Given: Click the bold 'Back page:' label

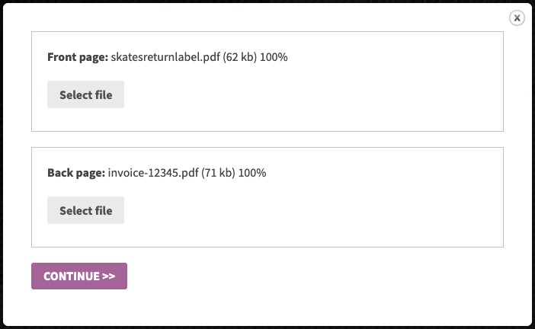Looking at the screenshot, I should [76, 173].
